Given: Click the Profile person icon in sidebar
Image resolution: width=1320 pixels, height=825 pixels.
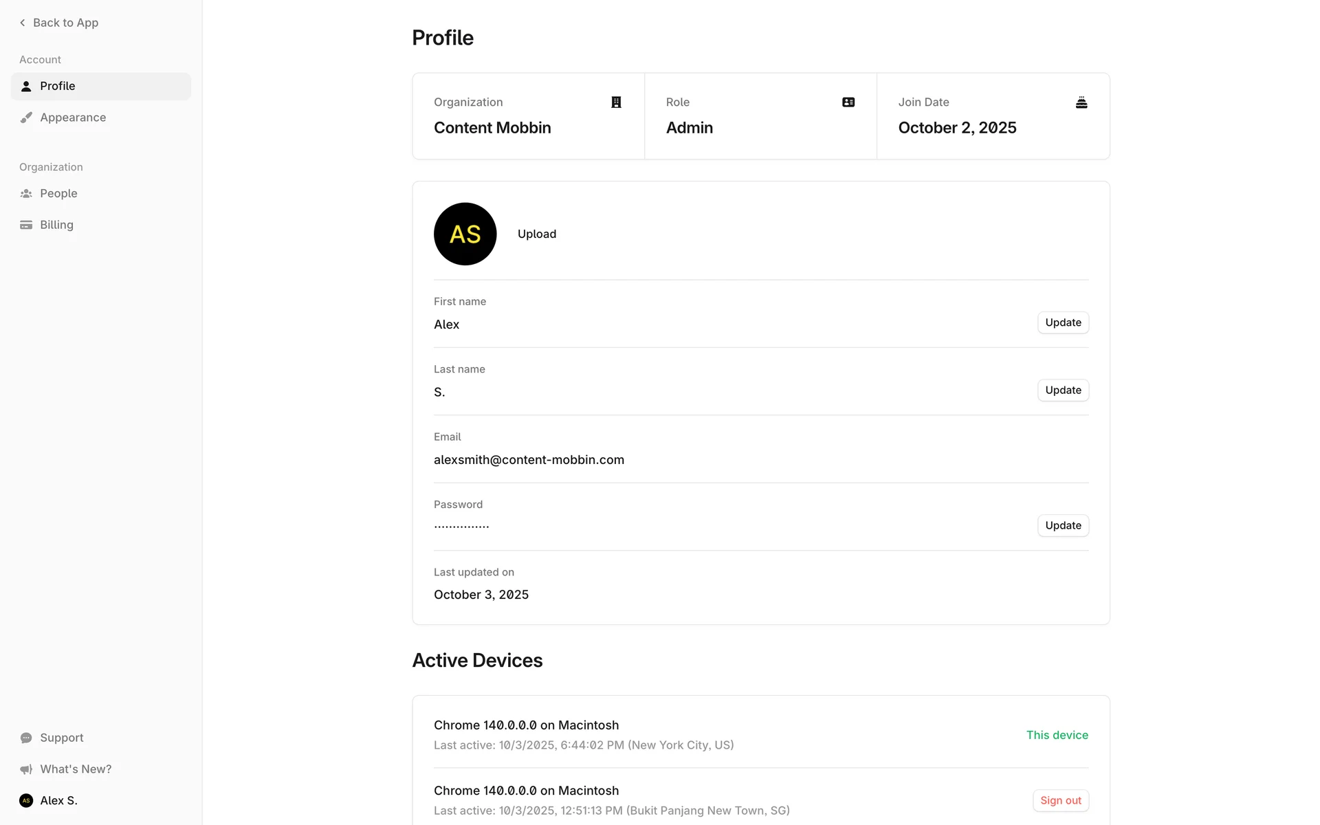Looking at the screenshot, I should [x=26, y=86].
